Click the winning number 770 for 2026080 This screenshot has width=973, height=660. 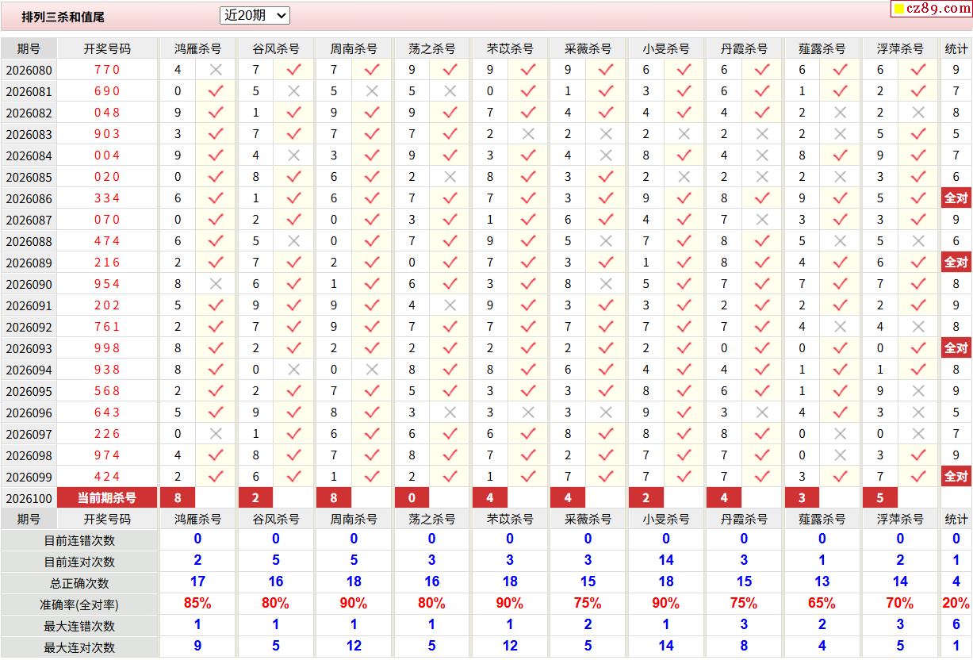tap(107, 70)
